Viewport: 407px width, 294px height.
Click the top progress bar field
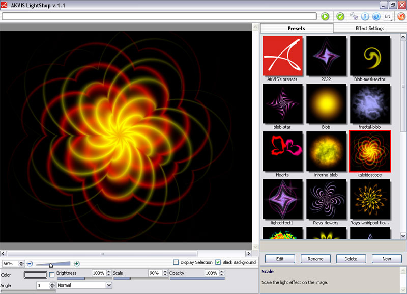pyautogui.click(x=159, y=16)
